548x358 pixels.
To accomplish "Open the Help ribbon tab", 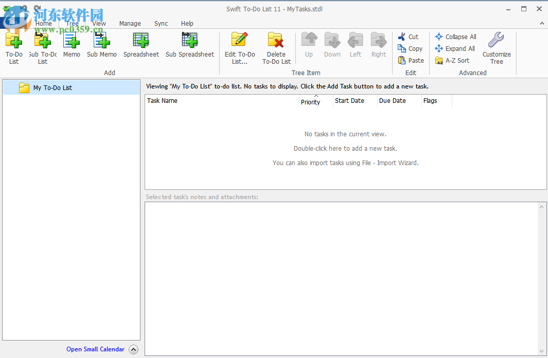I will [187, 23].
